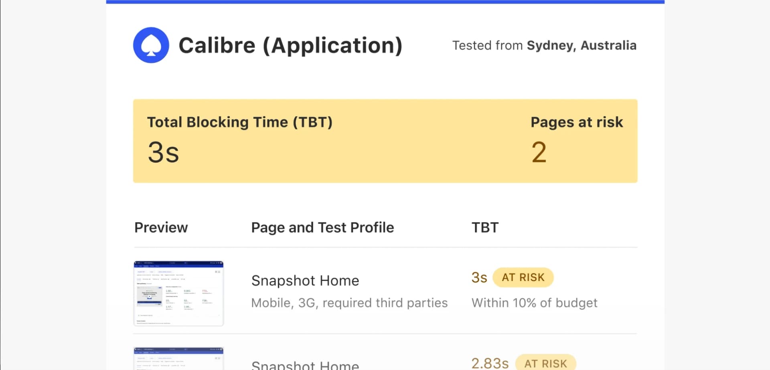Click the blue Calibre logo icon
This screenshot has height=370, width=770.
(151, 45)
